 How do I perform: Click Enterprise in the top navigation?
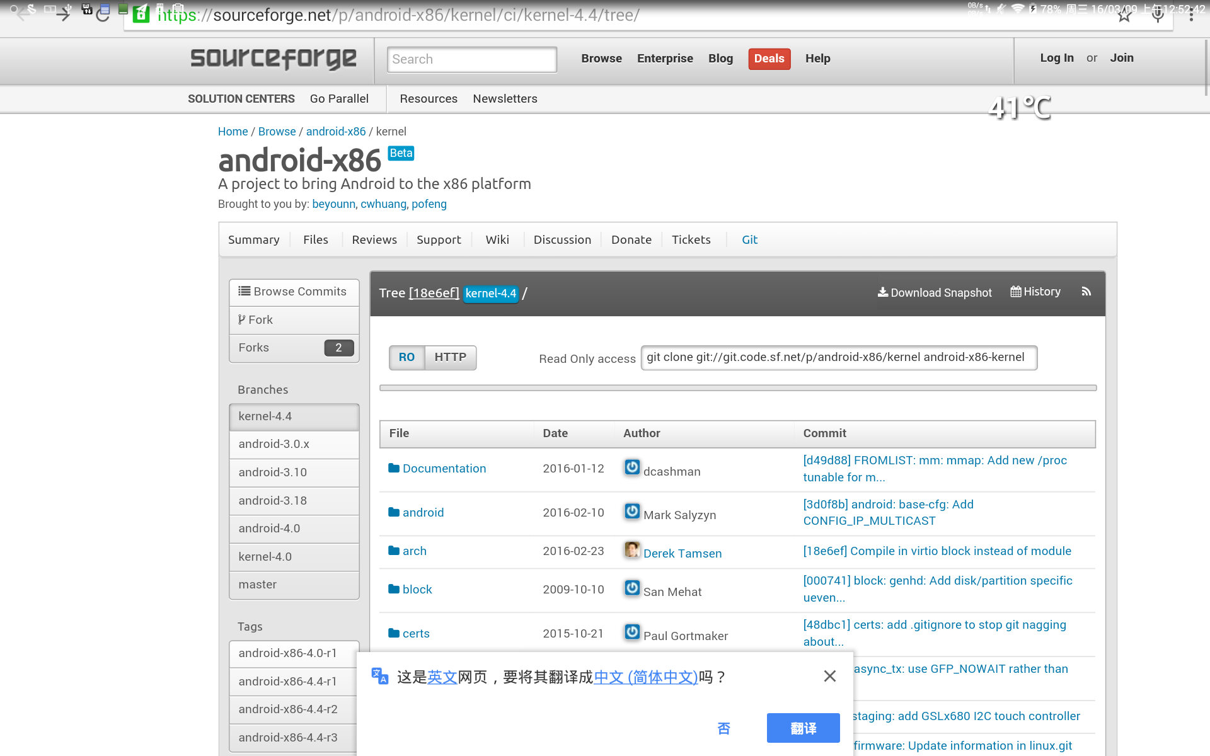pyautogui.click(x=665, y=59)
